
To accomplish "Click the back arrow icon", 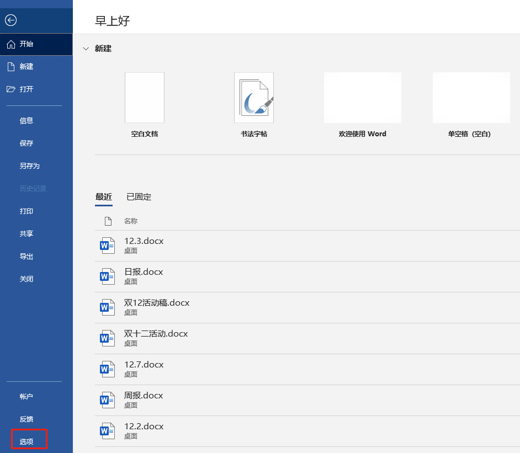I will point(10,20).
